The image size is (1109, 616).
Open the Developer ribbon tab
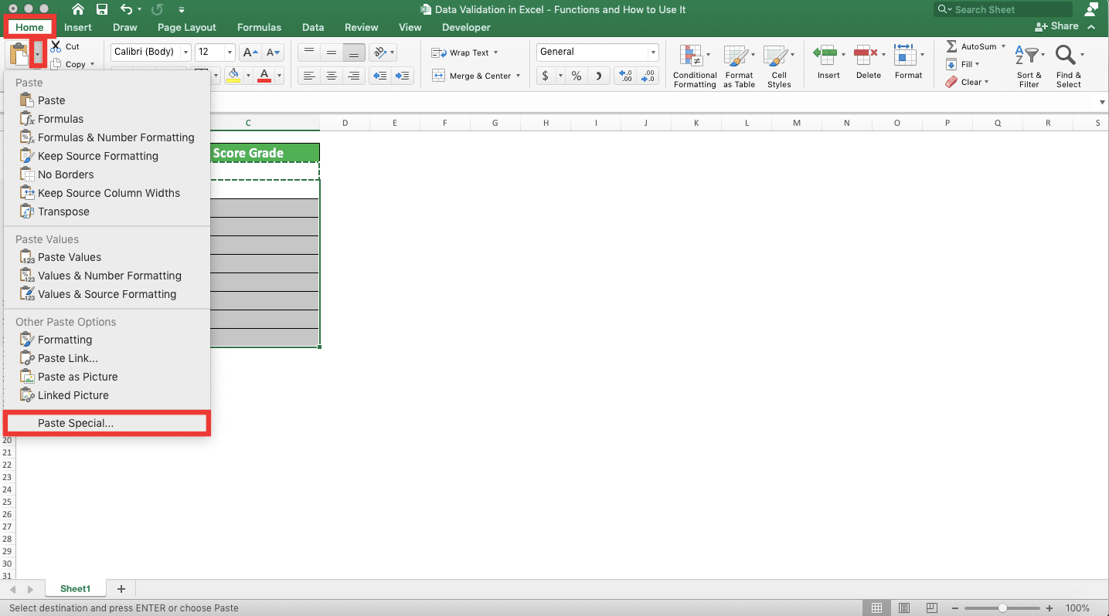click(466, 27)
